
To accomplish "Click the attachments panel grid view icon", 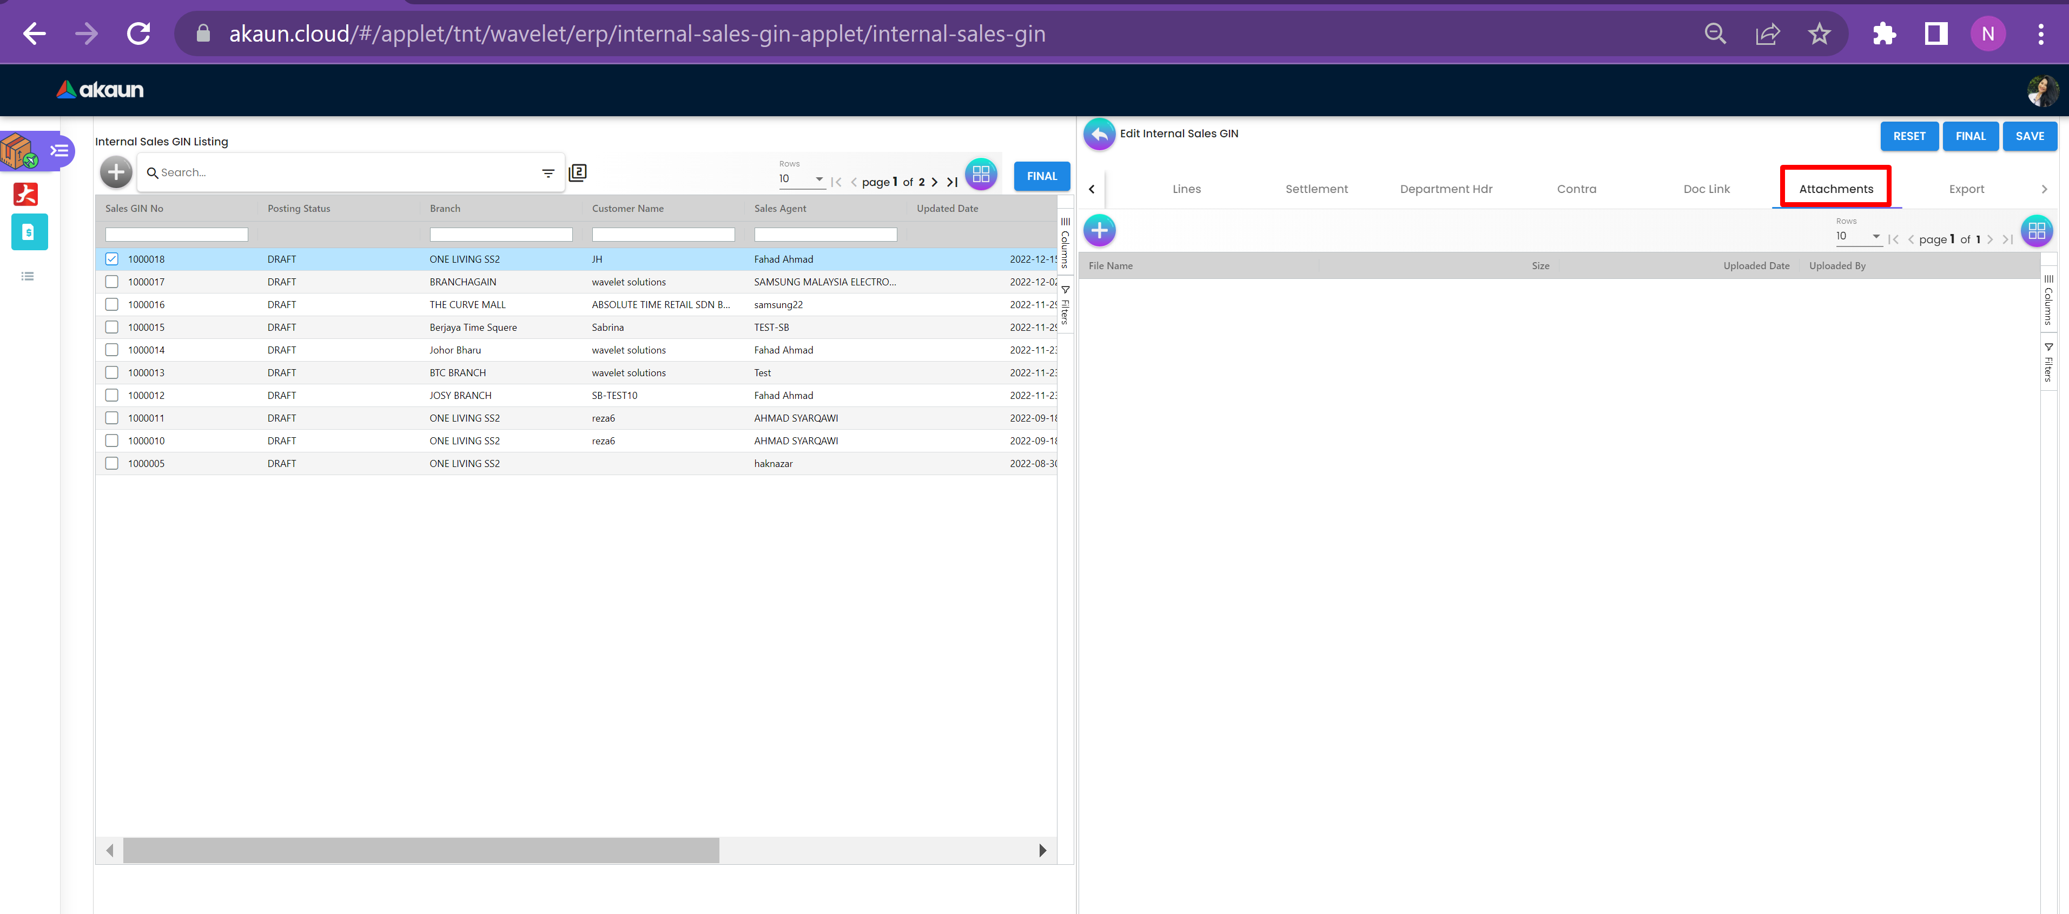I will (2036, 231).
